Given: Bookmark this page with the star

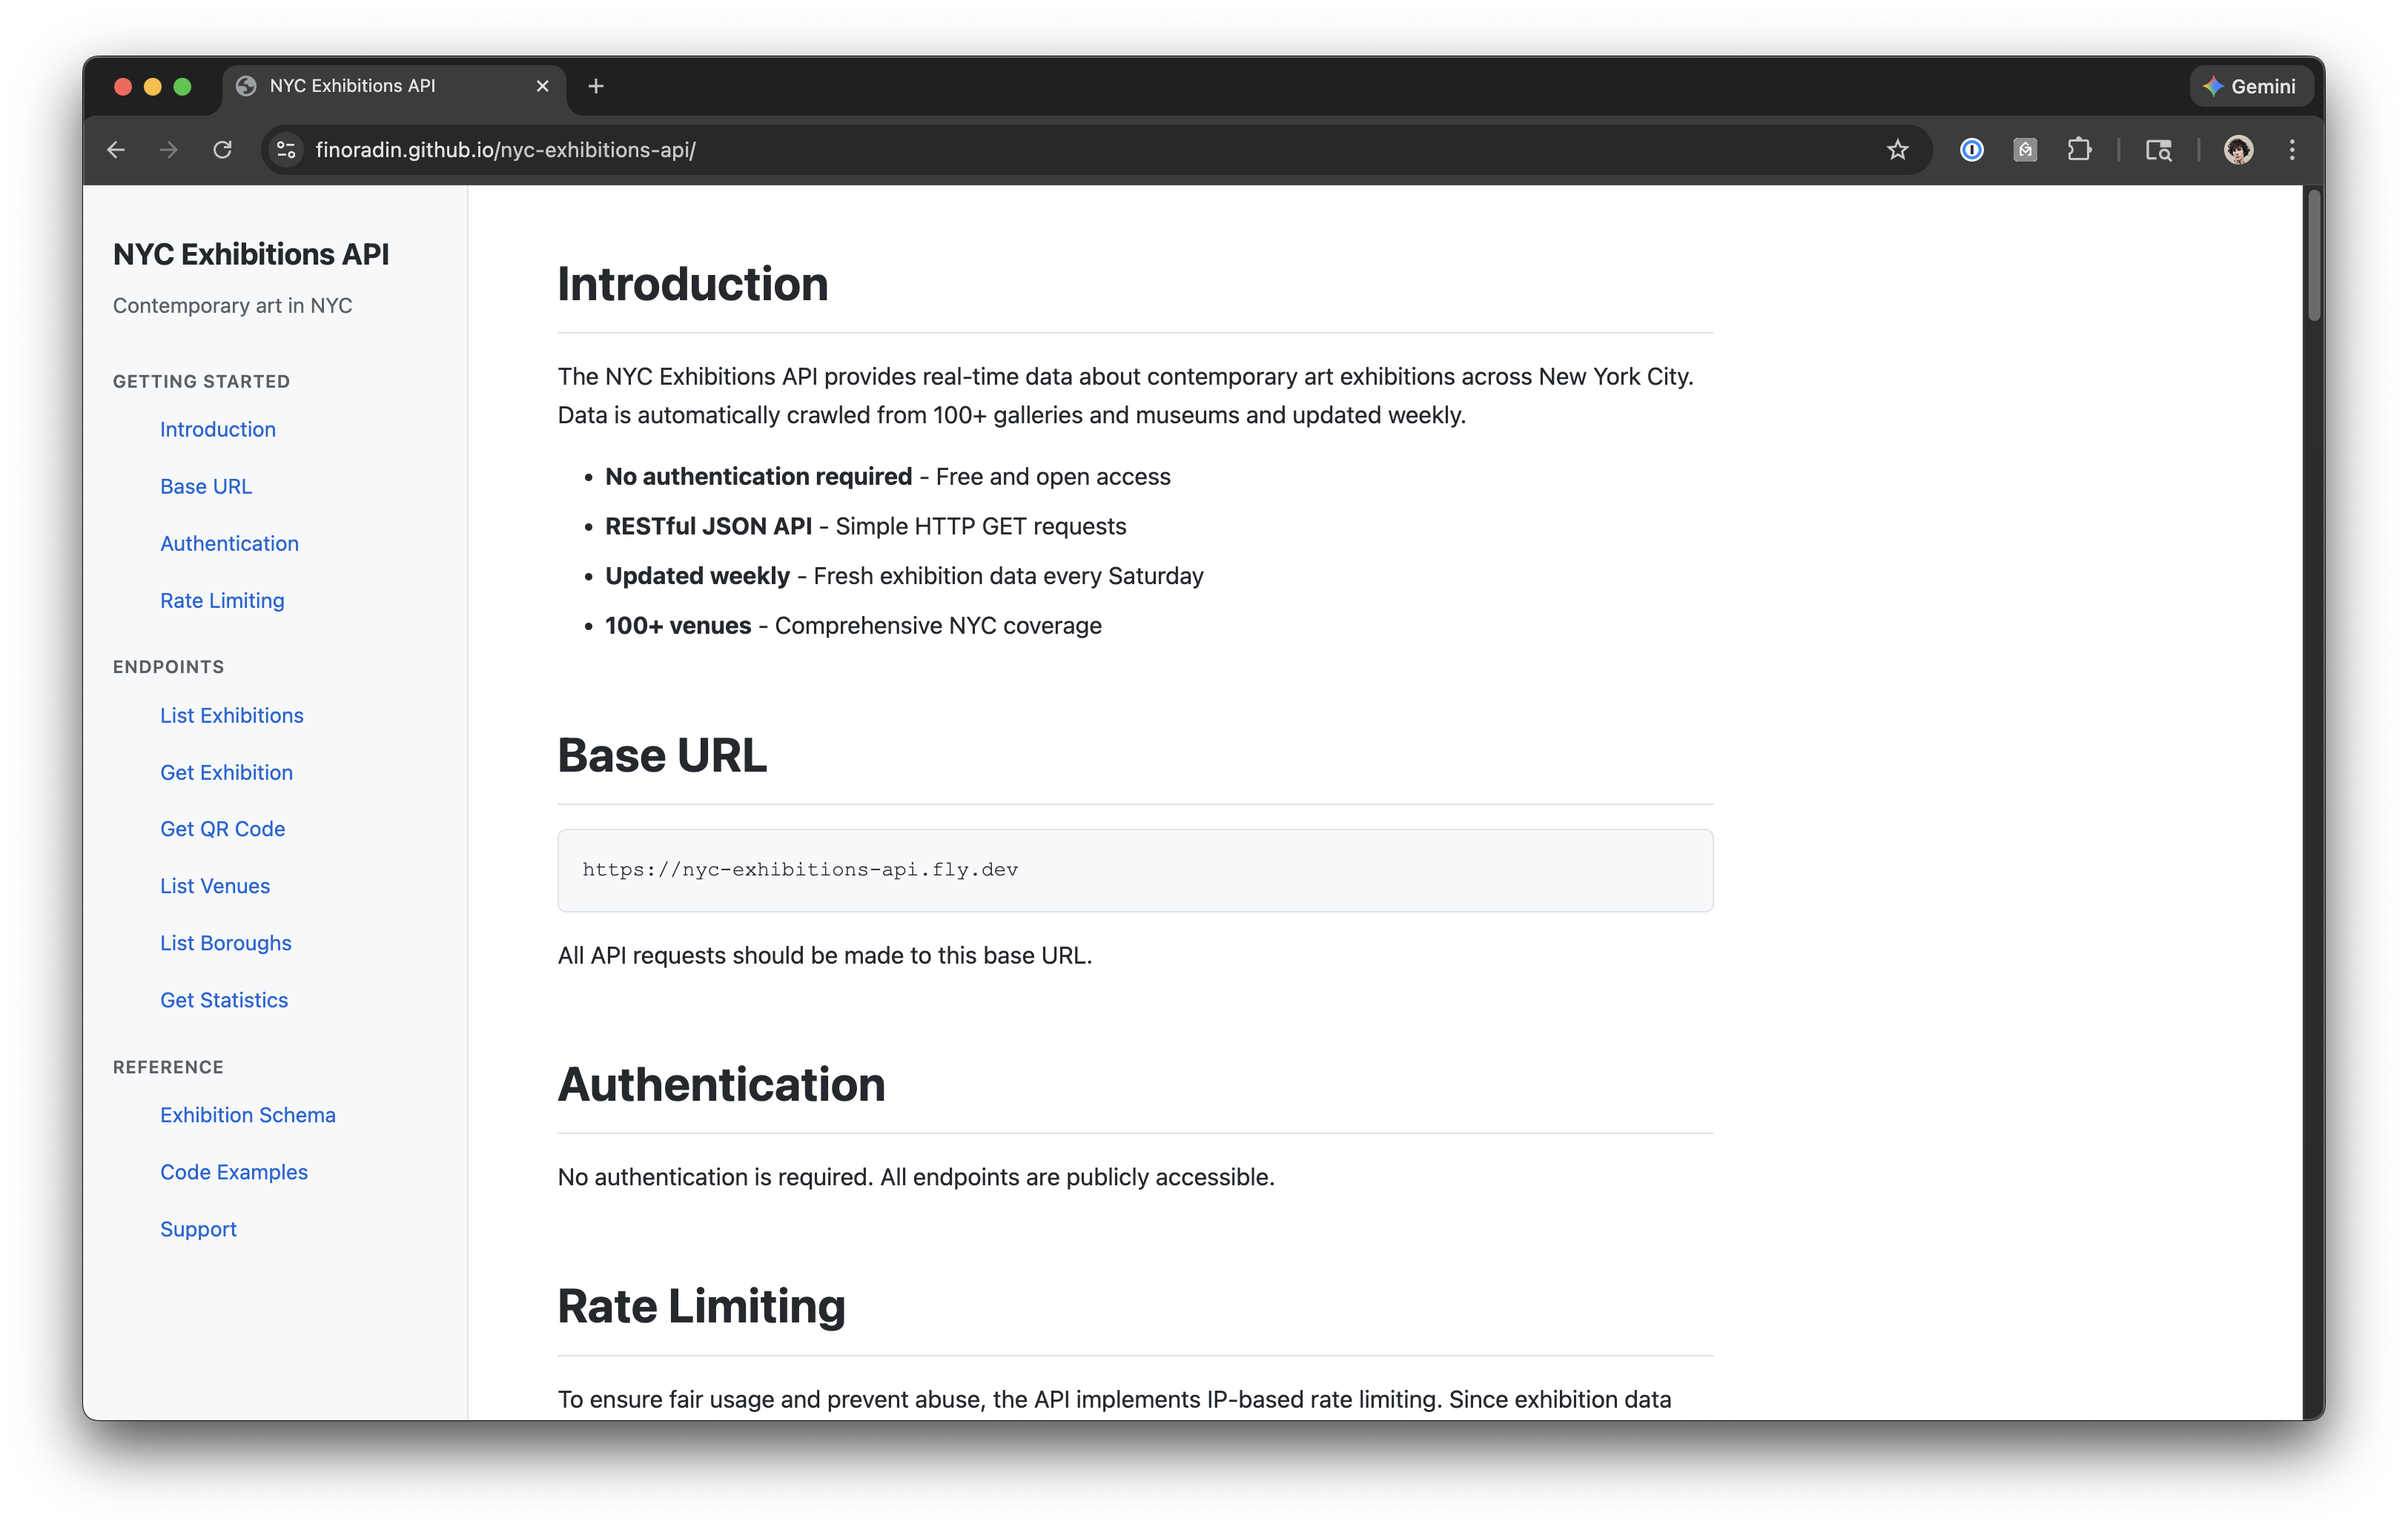Looking at the screenshot, I should click(1897, 149).
